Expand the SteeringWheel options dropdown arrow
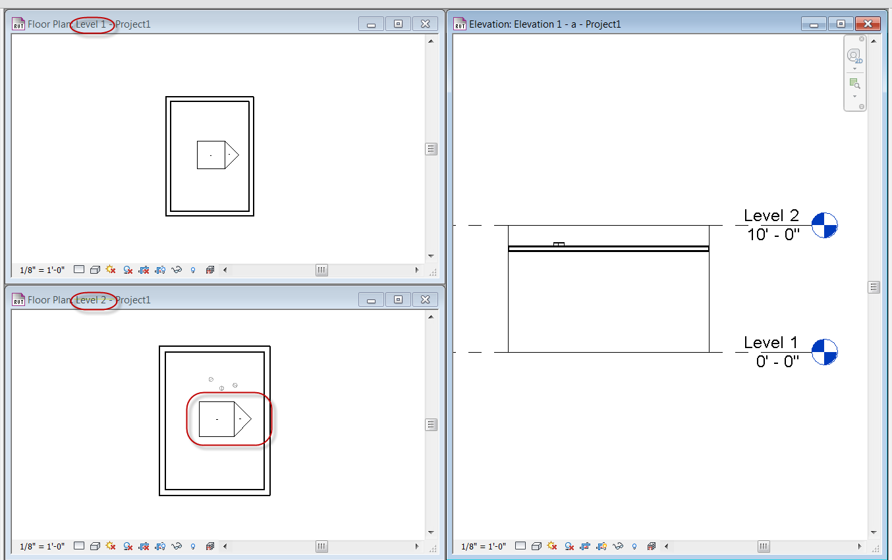This screenshot has height=560, width=892. pos(854,68)
